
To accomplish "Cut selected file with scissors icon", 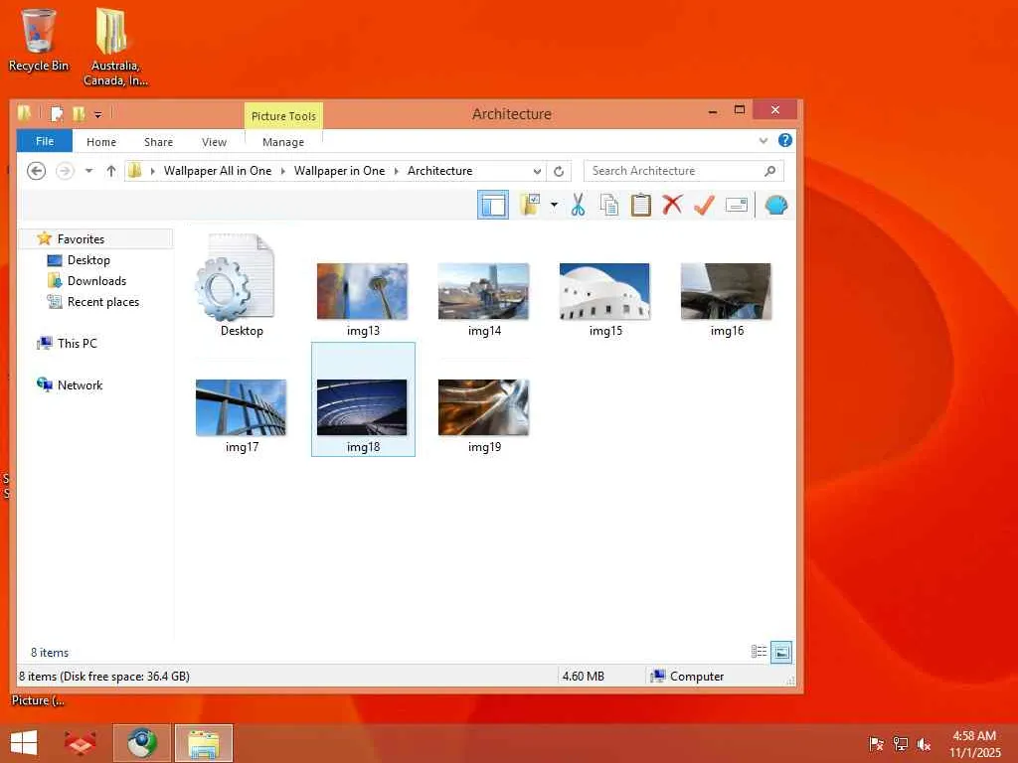I will [x=578, y=205].
